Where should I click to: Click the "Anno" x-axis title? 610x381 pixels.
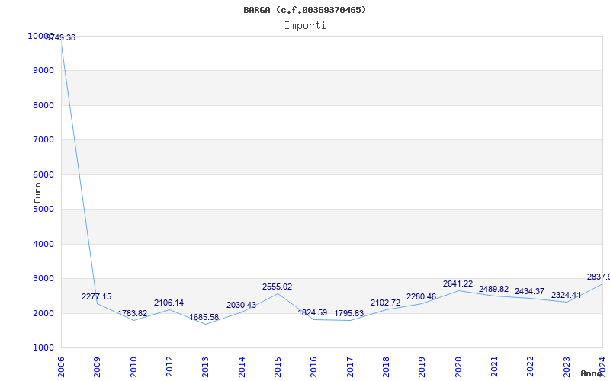(x=591, y=373)
